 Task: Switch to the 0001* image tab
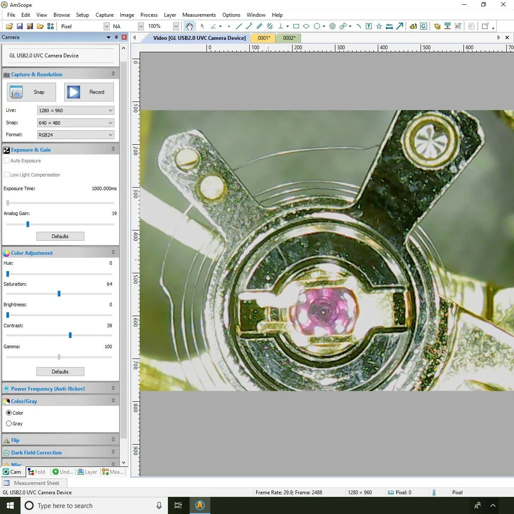click(x=264, y=38)
